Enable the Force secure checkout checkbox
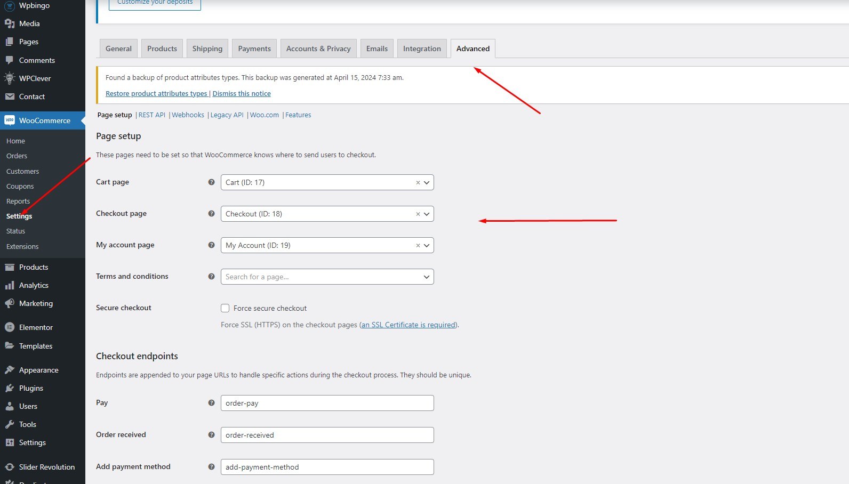This screenshot has height=484, width=849. [x=225, y=308]
